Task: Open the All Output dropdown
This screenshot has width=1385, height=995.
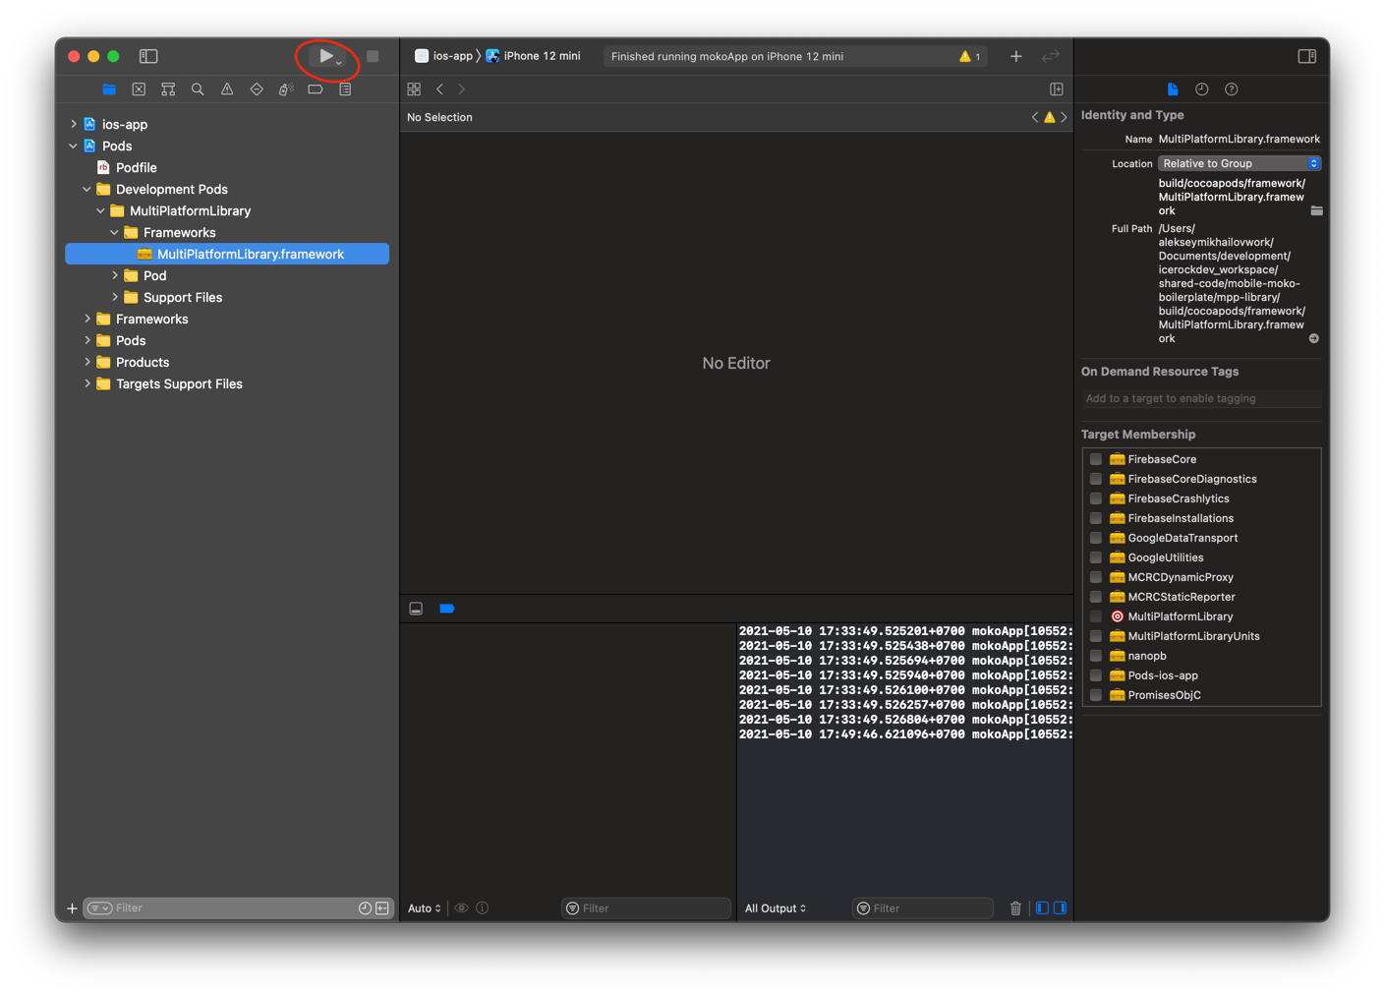Action: tap(776, 908)
